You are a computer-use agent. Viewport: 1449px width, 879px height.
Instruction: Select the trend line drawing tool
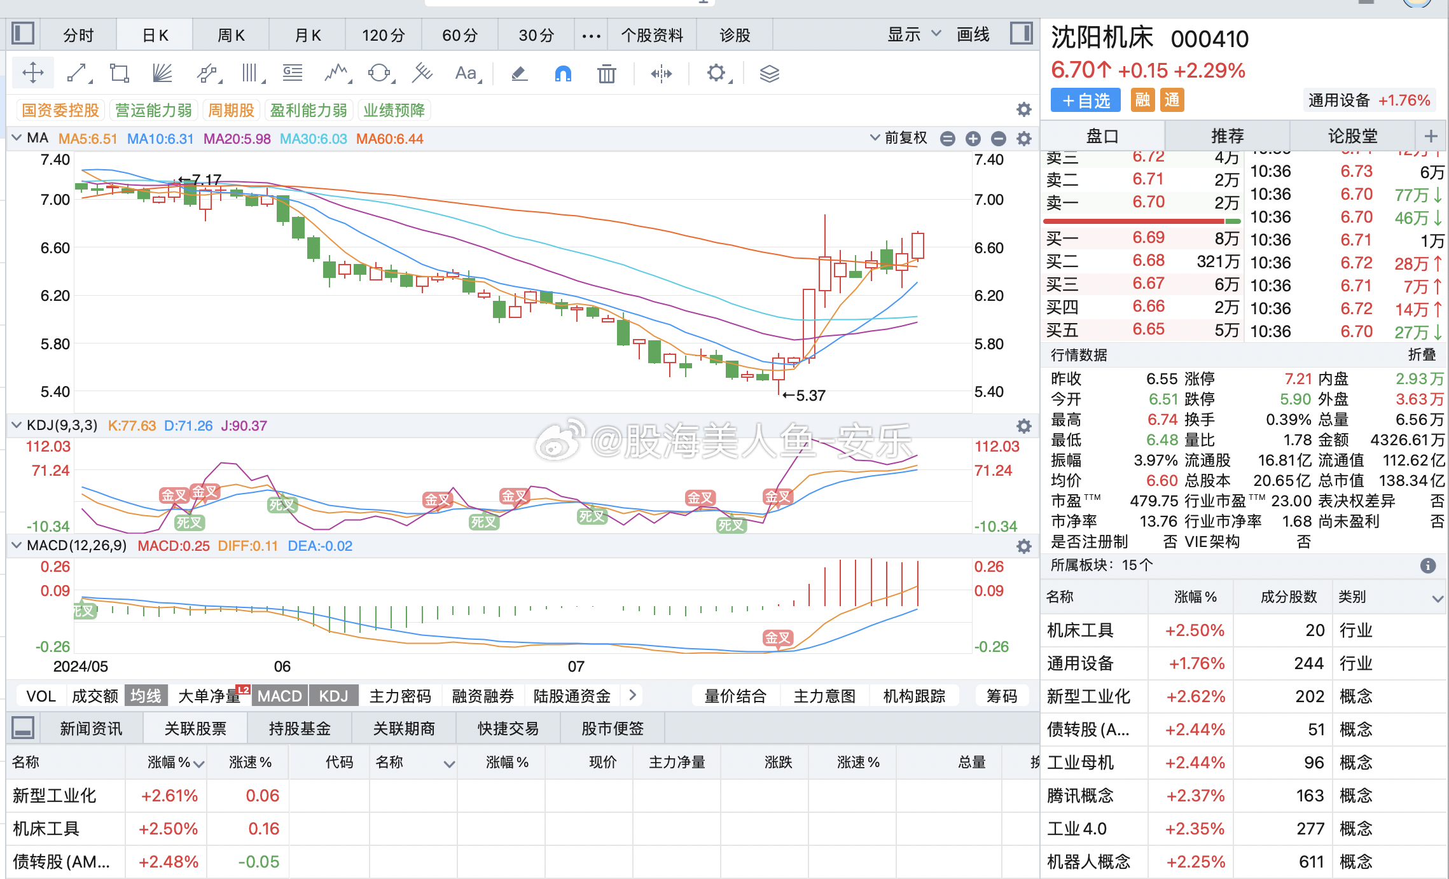[x=78, y=73]
